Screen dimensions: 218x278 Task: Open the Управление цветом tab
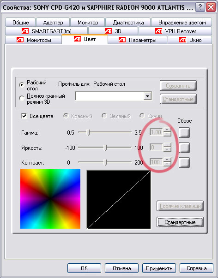pyautogui.click(x=182, y=23)
